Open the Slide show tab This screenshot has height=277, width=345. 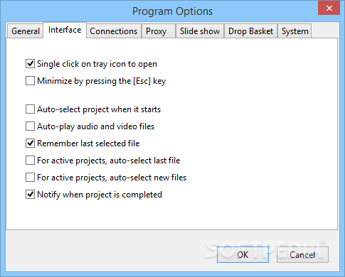tap(200, 31)
